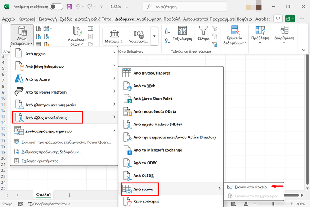Viewport: 310px width, 207px height.
Task: Save the workbook with the floppy disk icon
Action: [69, 7]
